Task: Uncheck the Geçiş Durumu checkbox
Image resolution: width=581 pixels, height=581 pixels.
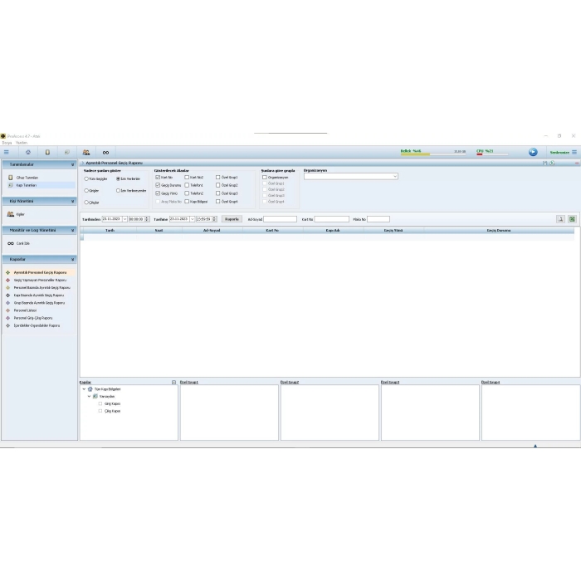Action: [158, 185]
